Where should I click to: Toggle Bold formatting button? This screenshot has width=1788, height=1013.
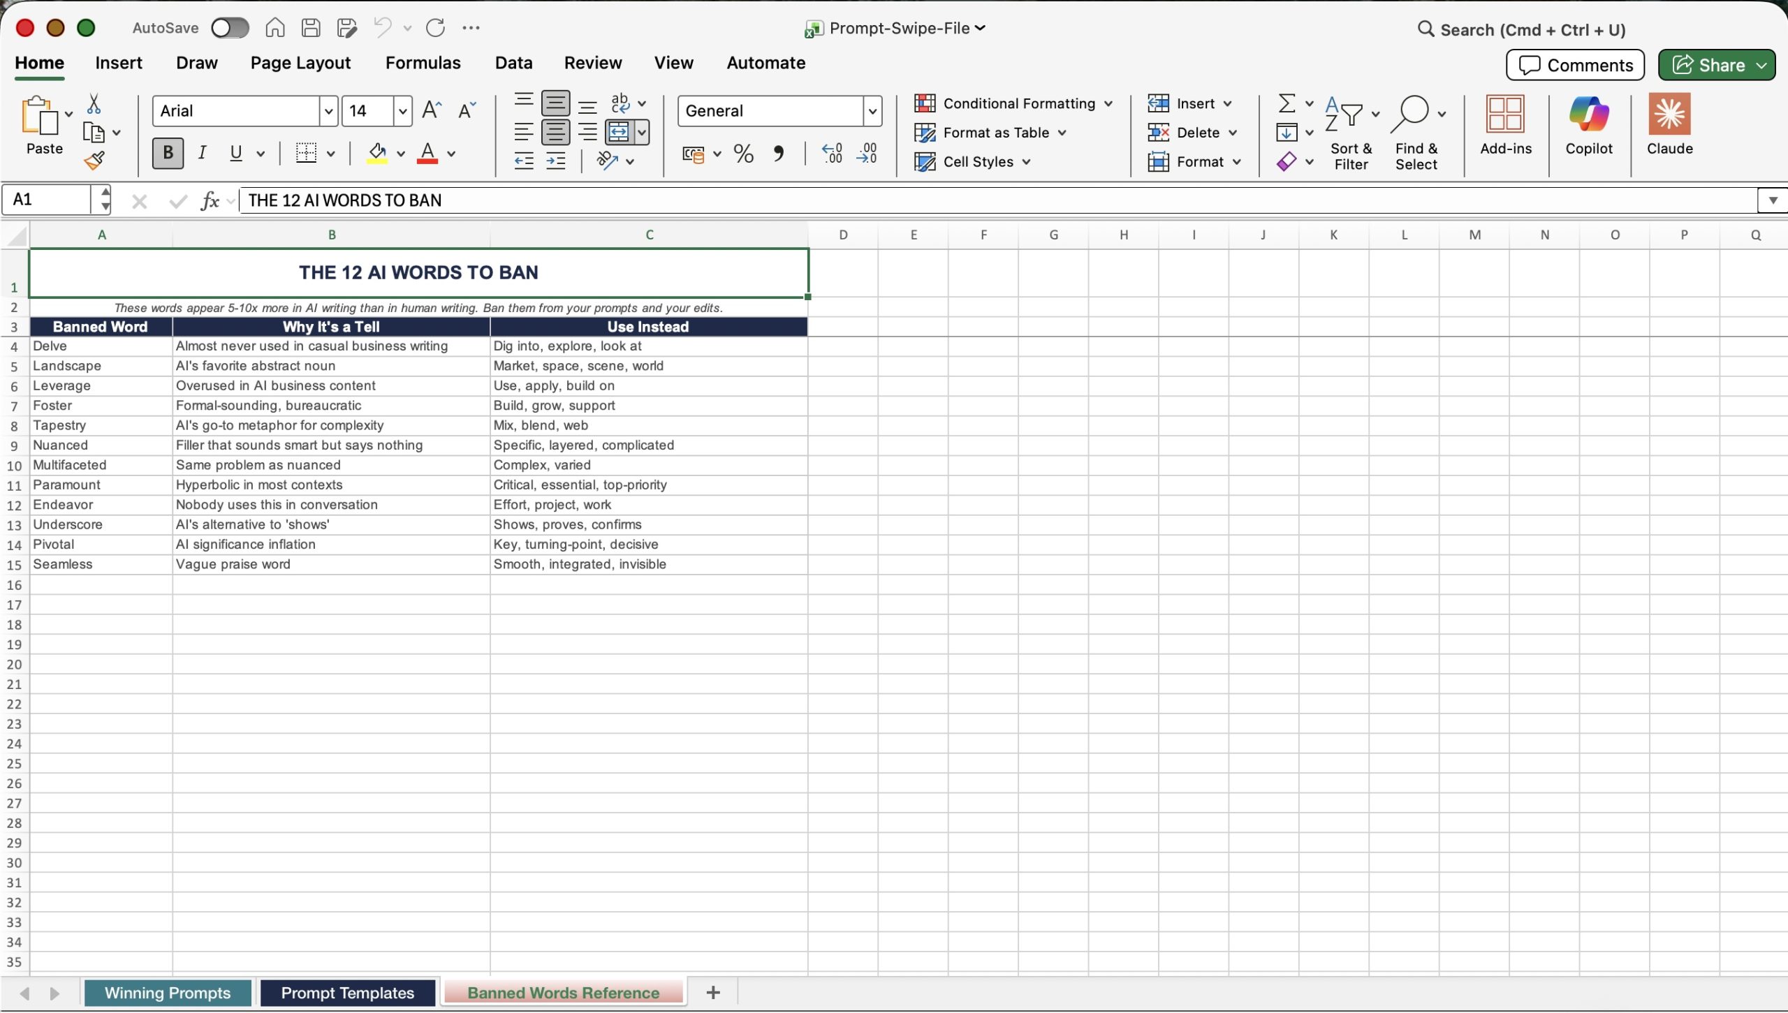pyautogui.click(x=168, y=153)
